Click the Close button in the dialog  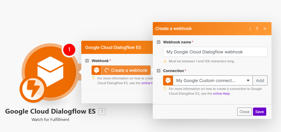click(244, 112)
